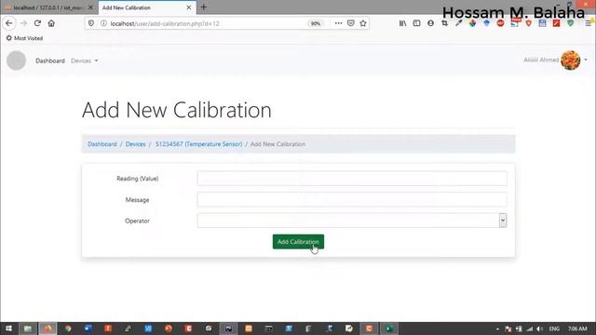
Task: Expand the Operator select dropdown
Action: coord(352,221)
